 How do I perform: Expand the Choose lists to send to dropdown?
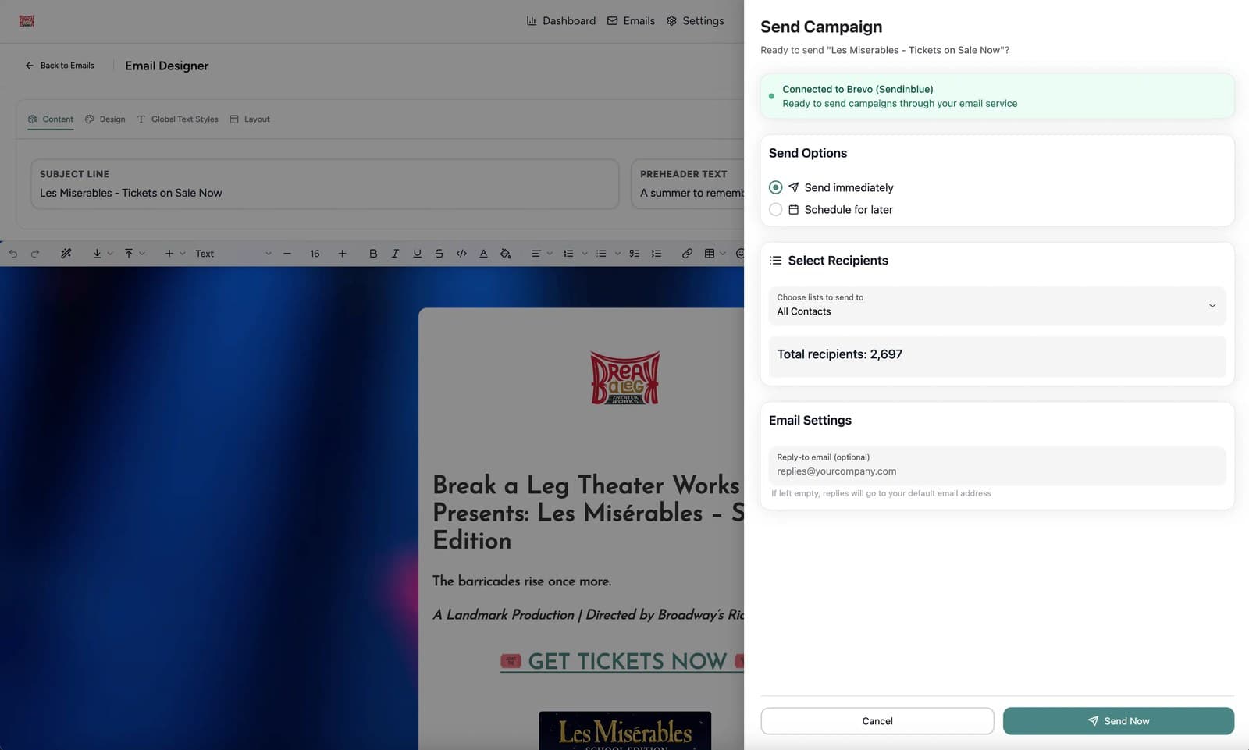tap(997, 305)
